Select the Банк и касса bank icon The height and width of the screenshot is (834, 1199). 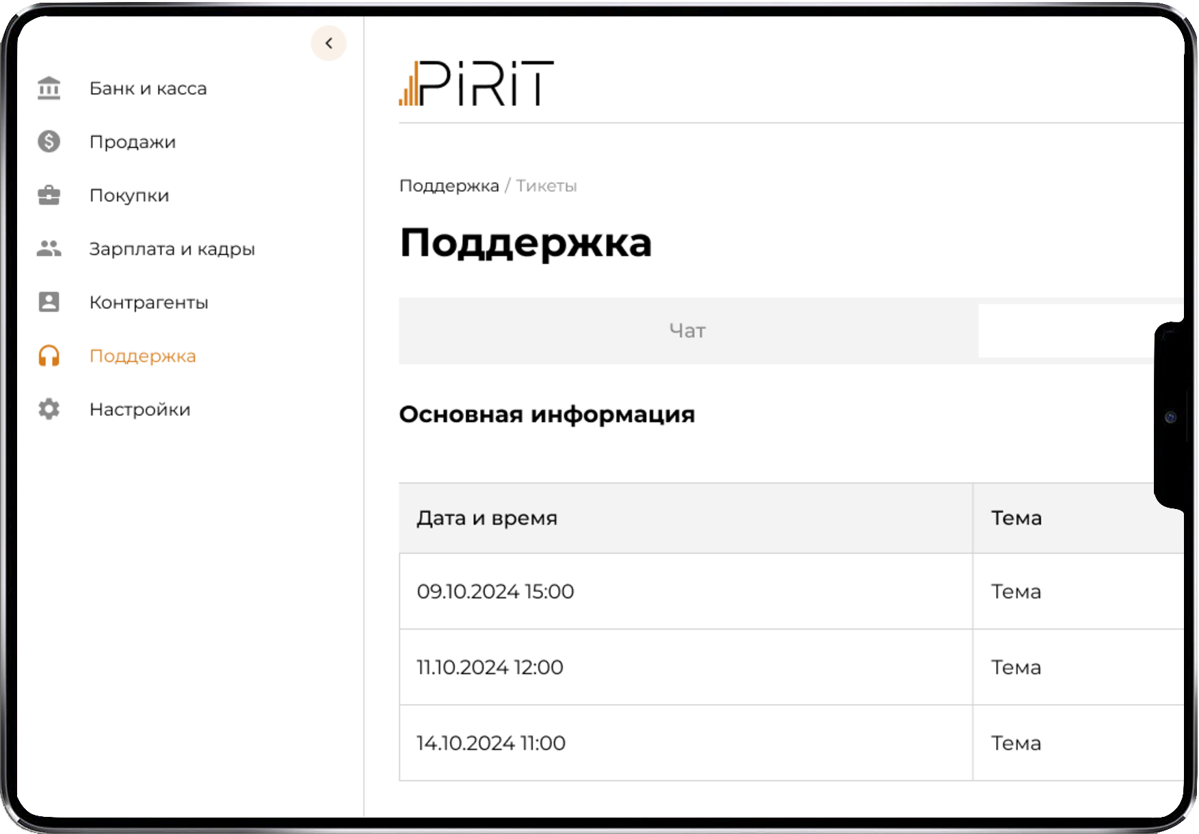tap(48, 88)
